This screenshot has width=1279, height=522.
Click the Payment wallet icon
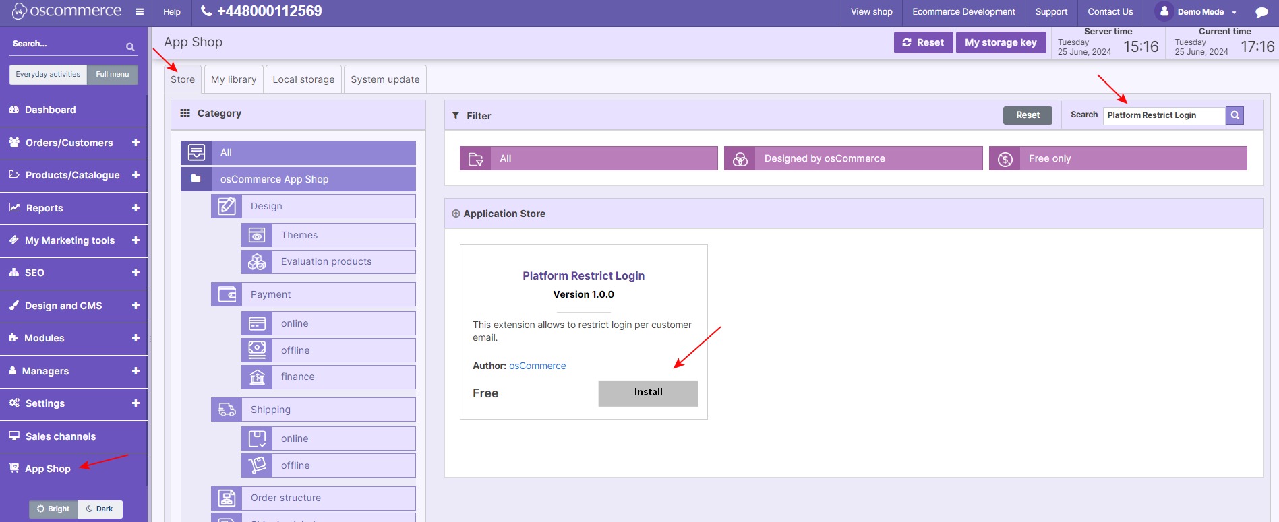(x=227, y=294)
